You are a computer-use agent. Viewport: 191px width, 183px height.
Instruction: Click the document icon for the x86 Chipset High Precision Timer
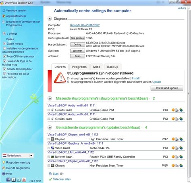pos(177,166)
